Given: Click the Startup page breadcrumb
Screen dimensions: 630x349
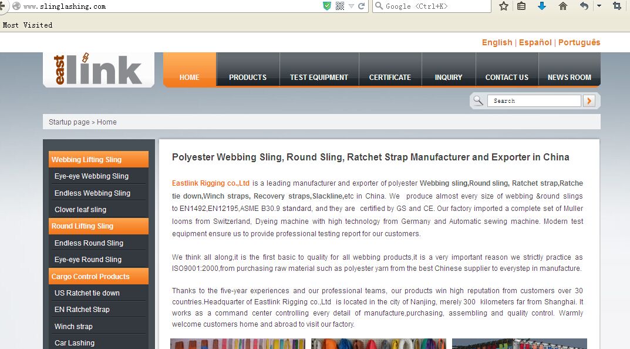Looking at the screenshot, I should pyautogui.click(x=69, y=122).
